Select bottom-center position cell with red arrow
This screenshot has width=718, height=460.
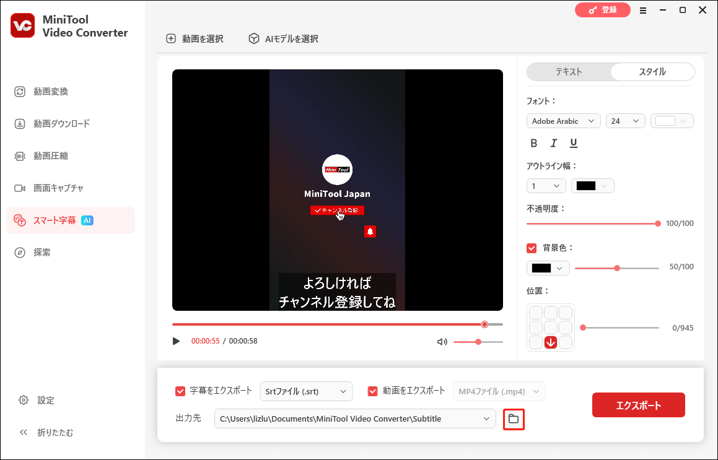click(551, 342)
